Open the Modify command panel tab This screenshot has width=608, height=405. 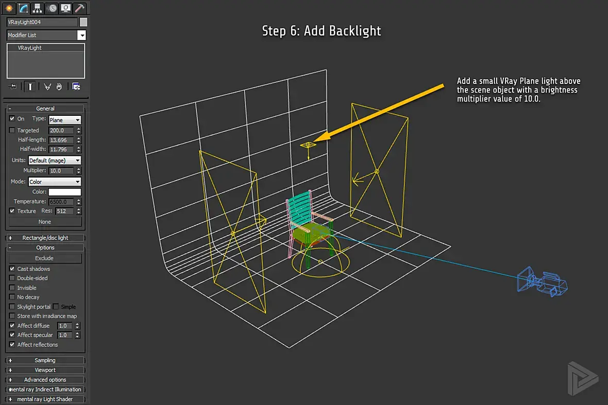[23, 8]
